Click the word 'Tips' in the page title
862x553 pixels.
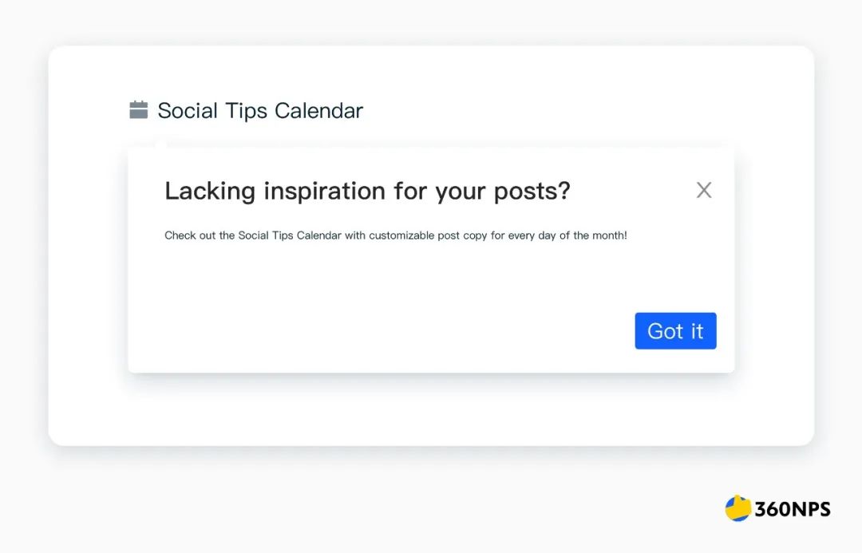(x=247, y=111)
